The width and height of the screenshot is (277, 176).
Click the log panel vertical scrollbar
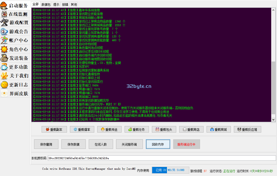273,88
